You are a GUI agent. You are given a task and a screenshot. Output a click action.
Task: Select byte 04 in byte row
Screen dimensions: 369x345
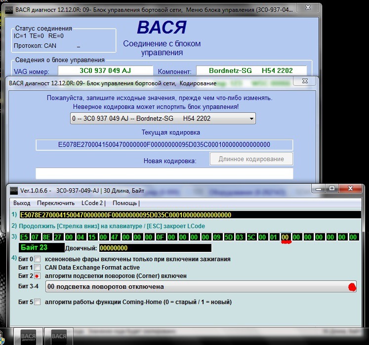tap(81, 237)
